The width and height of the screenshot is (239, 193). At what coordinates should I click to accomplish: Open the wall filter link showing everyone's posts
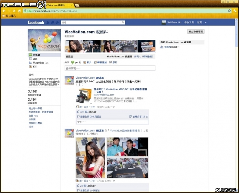pyautogui.click(x=143, y=56)
